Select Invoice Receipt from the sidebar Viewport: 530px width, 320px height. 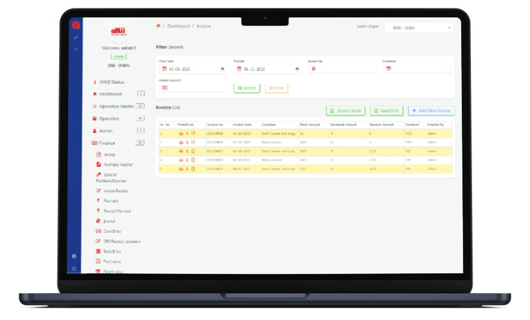click(115, 191)
